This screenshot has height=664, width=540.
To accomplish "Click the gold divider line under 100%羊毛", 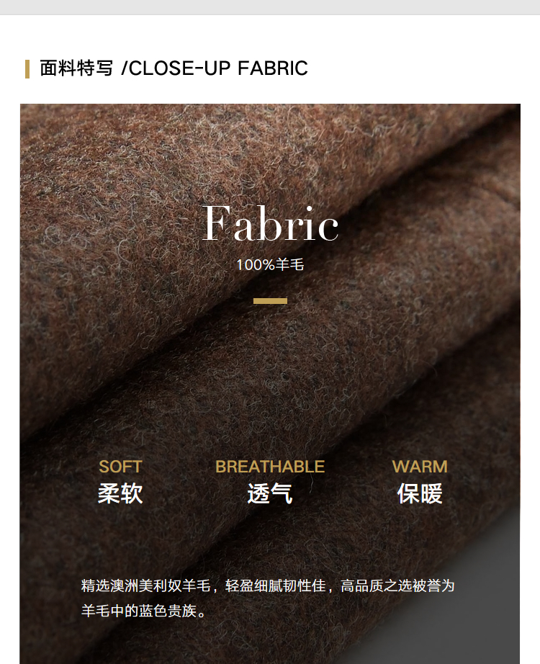I will point(270,301).
